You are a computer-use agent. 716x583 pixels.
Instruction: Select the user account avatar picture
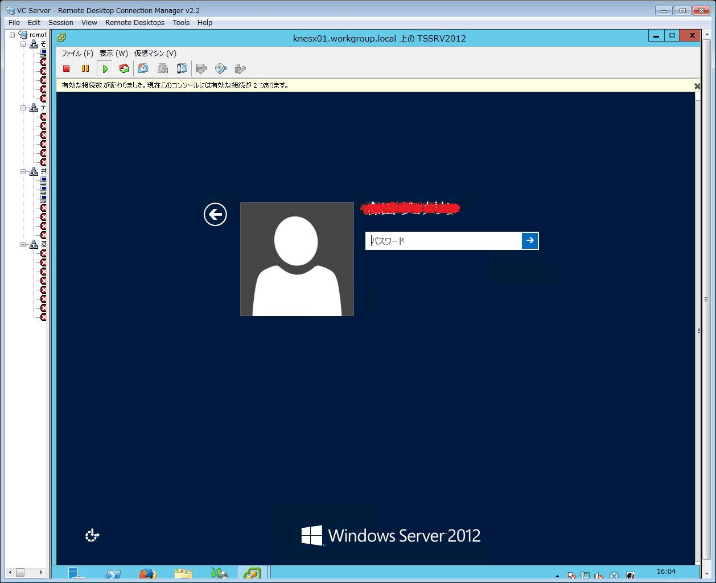[x=297, y=259]
